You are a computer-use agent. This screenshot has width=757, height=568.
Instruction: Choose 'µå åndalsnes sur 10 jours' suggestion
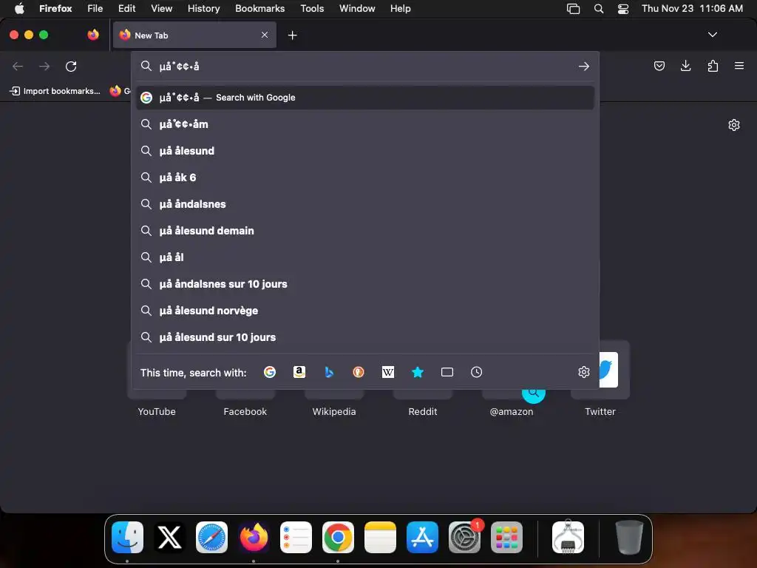pyautogui.click(x=365, y=284)
